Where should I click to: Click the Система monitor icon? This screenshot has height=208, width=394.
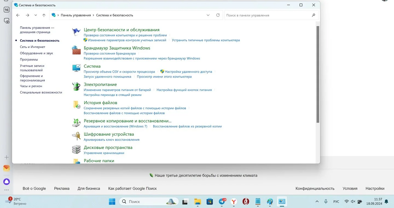click(x=76, y=68)
